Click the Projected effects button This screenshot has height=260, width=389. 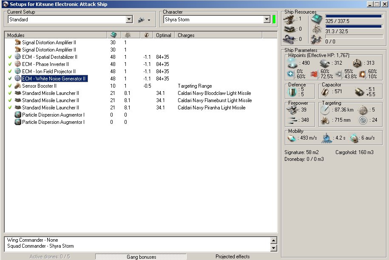pos(233,257)
